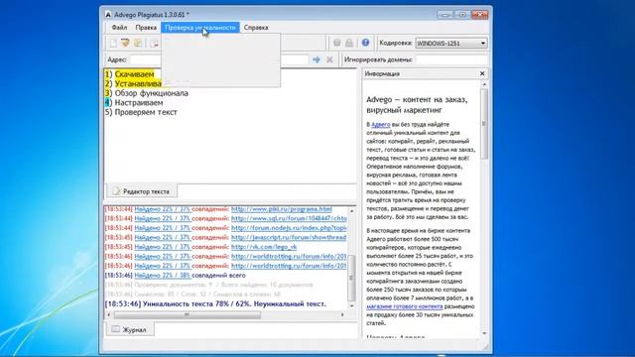This screenshot has height=357, width=635.
Task: Click 'Уникальность текста 78% / 62%' result line
Action: [x=215, y=304]
